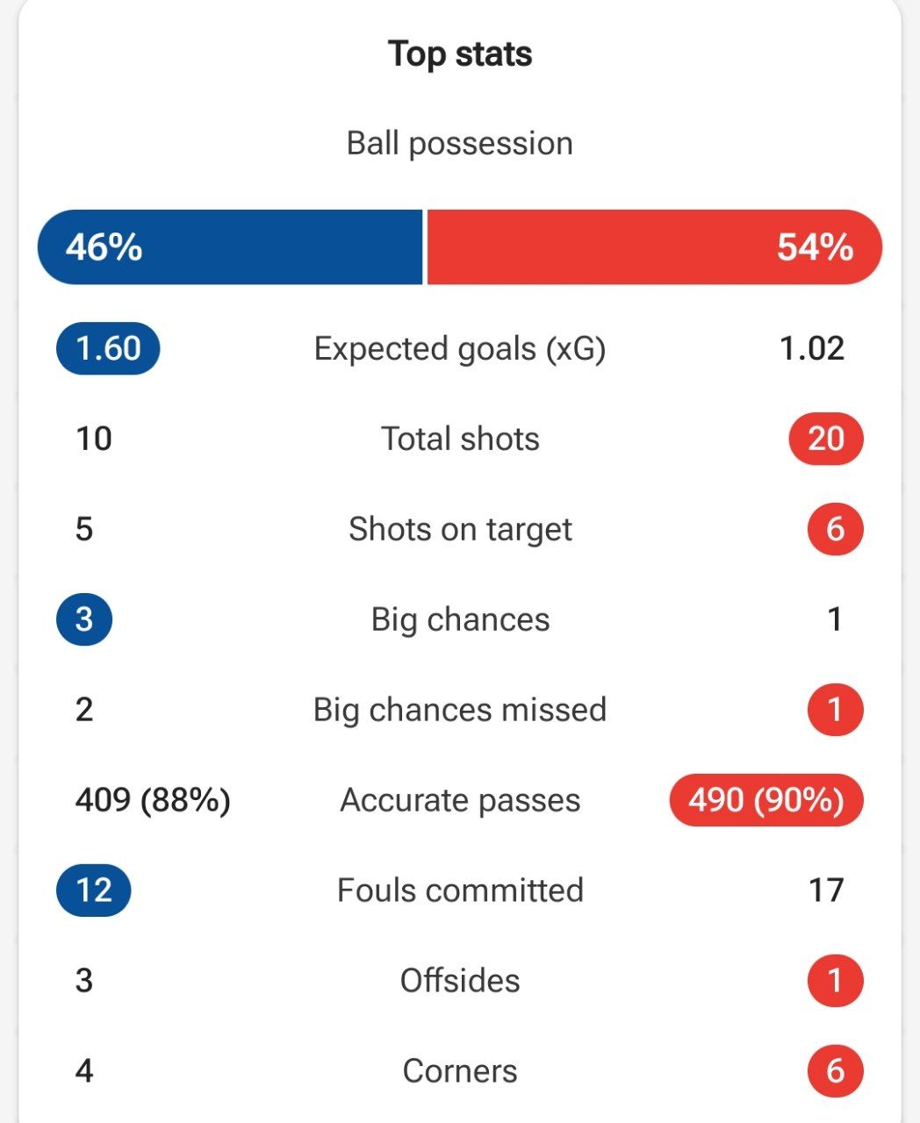Tap the red 490 (90%) passes badge
The width and height of the screenshot is (920, 1123).
point(766,800)
